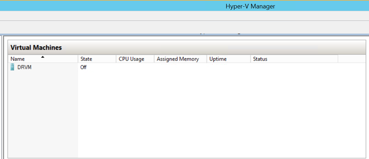Click DRVM's empty Status cell

pyautogui.click(x=294, y=67)
